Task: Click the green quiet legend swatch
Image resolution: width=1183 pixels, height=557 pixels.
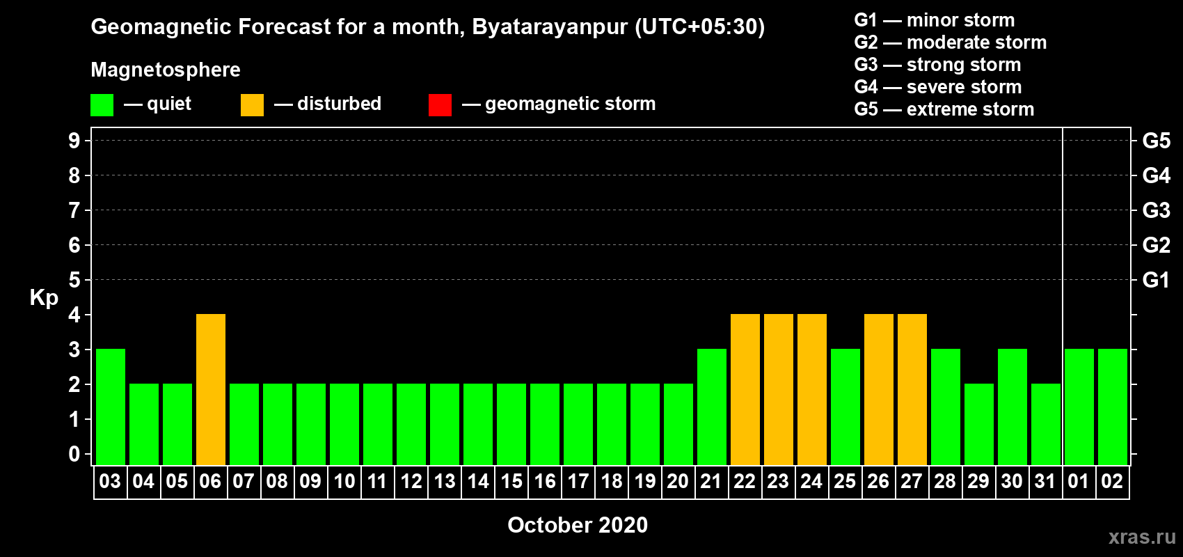Action: point(102,105)
